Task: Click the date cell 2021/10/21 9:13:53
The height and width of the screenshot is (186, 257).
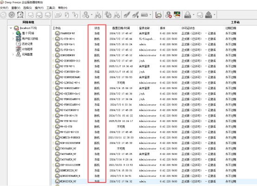Action: [121, 165]
